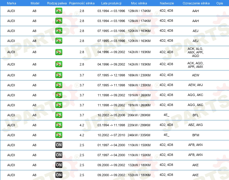Click engine power 220kW / 299KM
The width and height of the screenshot is (229, 180).
click(139, 125)
